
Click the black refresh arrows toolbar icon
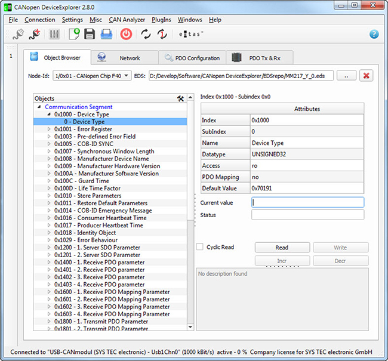pyautogui.click(x=146, y=34)
